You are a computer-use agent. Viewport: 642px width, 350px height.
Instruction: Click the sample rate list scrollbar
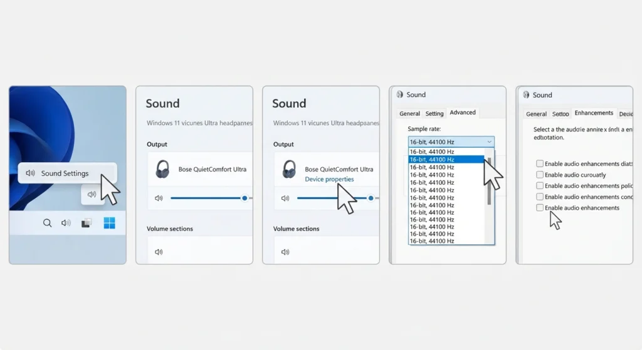tap(489, 181)
